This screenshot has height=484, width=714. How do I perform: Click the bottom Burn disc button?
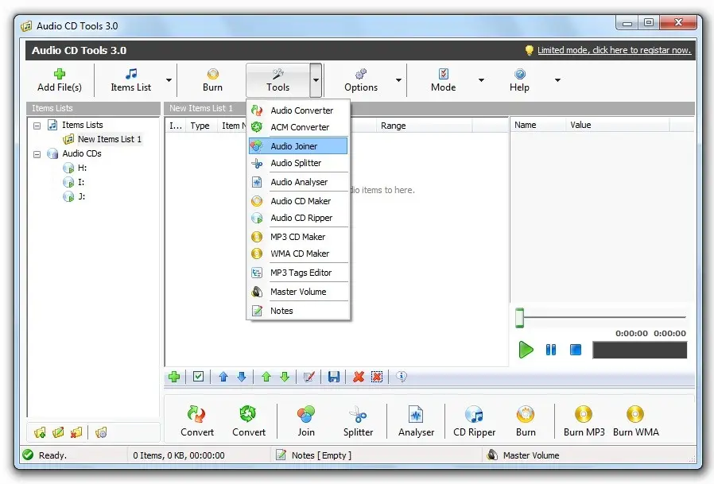pos(526,421)
